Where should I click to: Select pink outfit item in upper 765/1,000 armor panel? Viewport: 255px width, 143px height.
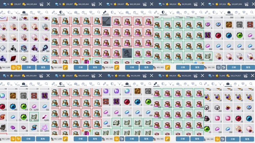click(86, 61)
